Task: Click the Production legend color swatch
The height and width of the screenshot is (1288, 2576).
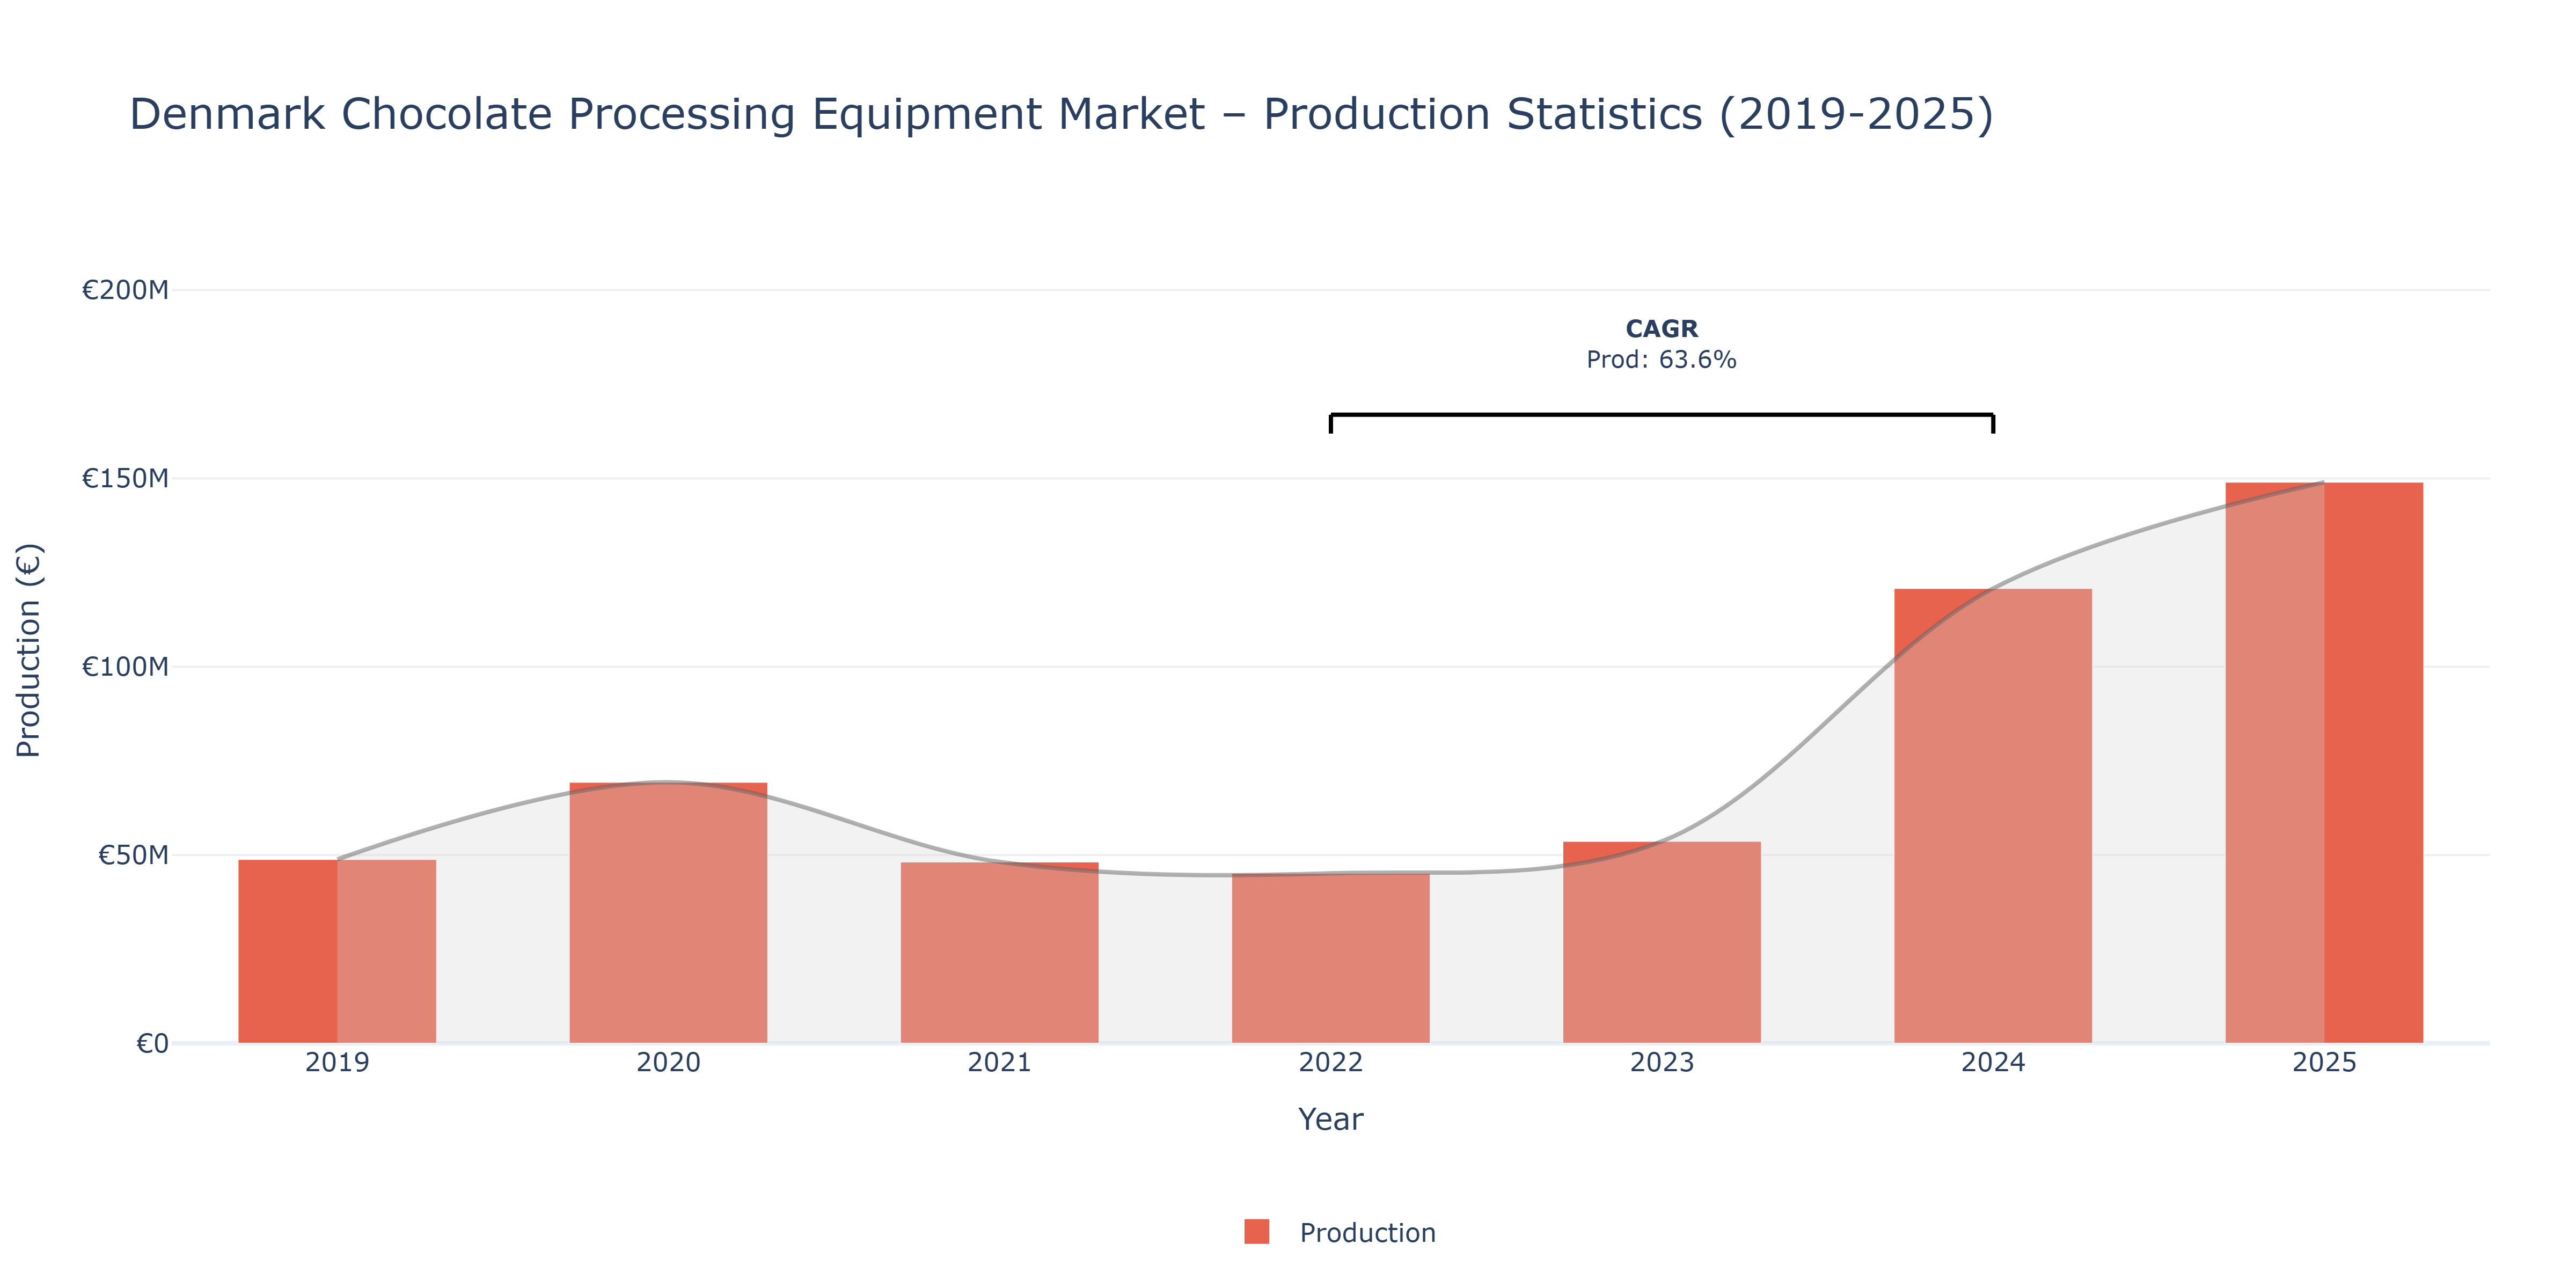Action: 1256,1232
